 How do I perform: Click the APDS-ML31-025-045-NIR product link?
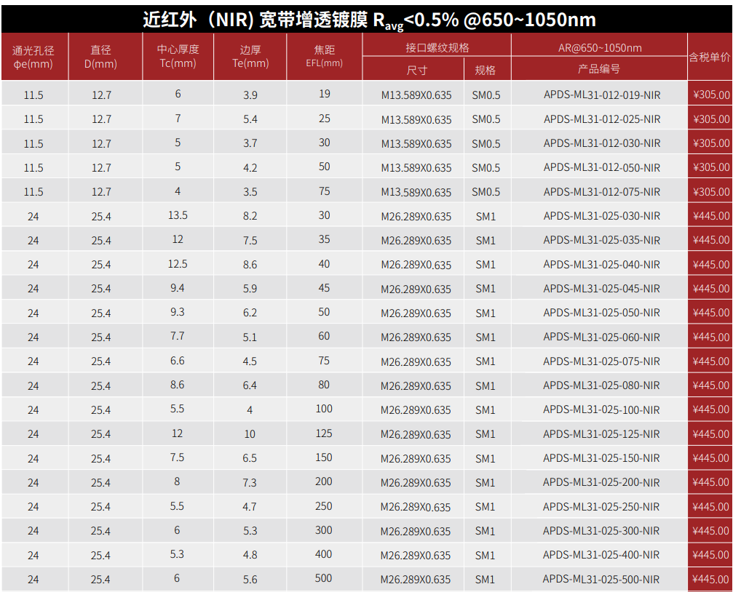[x=601, y=289]
